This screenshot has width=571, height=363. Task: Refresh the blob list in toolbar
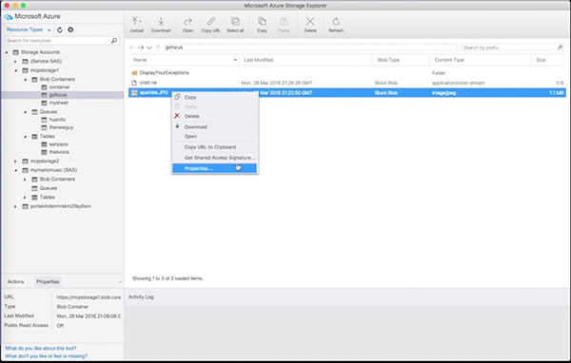click(336, 25)
